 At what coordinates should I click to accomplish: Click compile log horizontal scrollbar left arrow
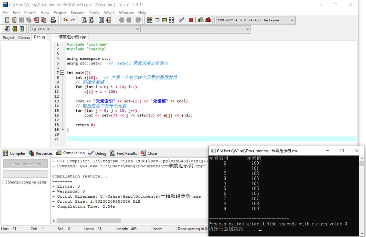coord(54,221)
